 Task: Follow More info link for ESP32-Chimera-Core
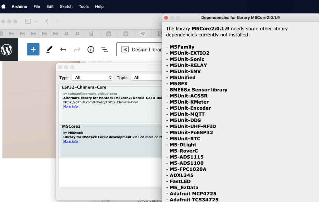click(x=70, y=106)
